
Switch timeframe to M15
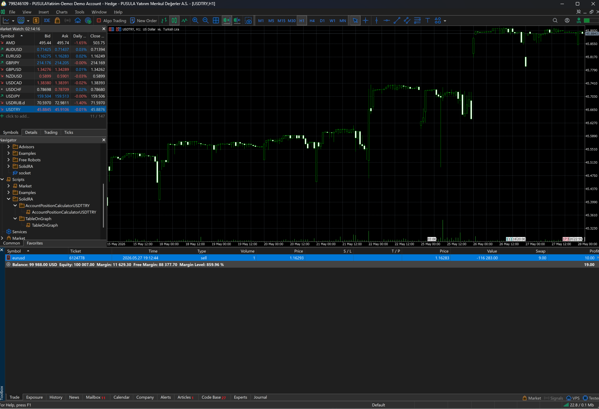pyautogui.click(x=281, y=20)
